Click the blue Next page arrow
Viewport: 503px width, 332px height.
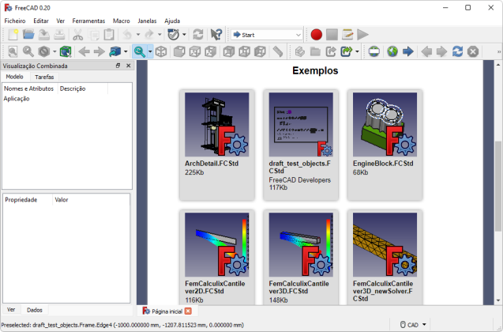pyautogui.click(x=408, y=51)
